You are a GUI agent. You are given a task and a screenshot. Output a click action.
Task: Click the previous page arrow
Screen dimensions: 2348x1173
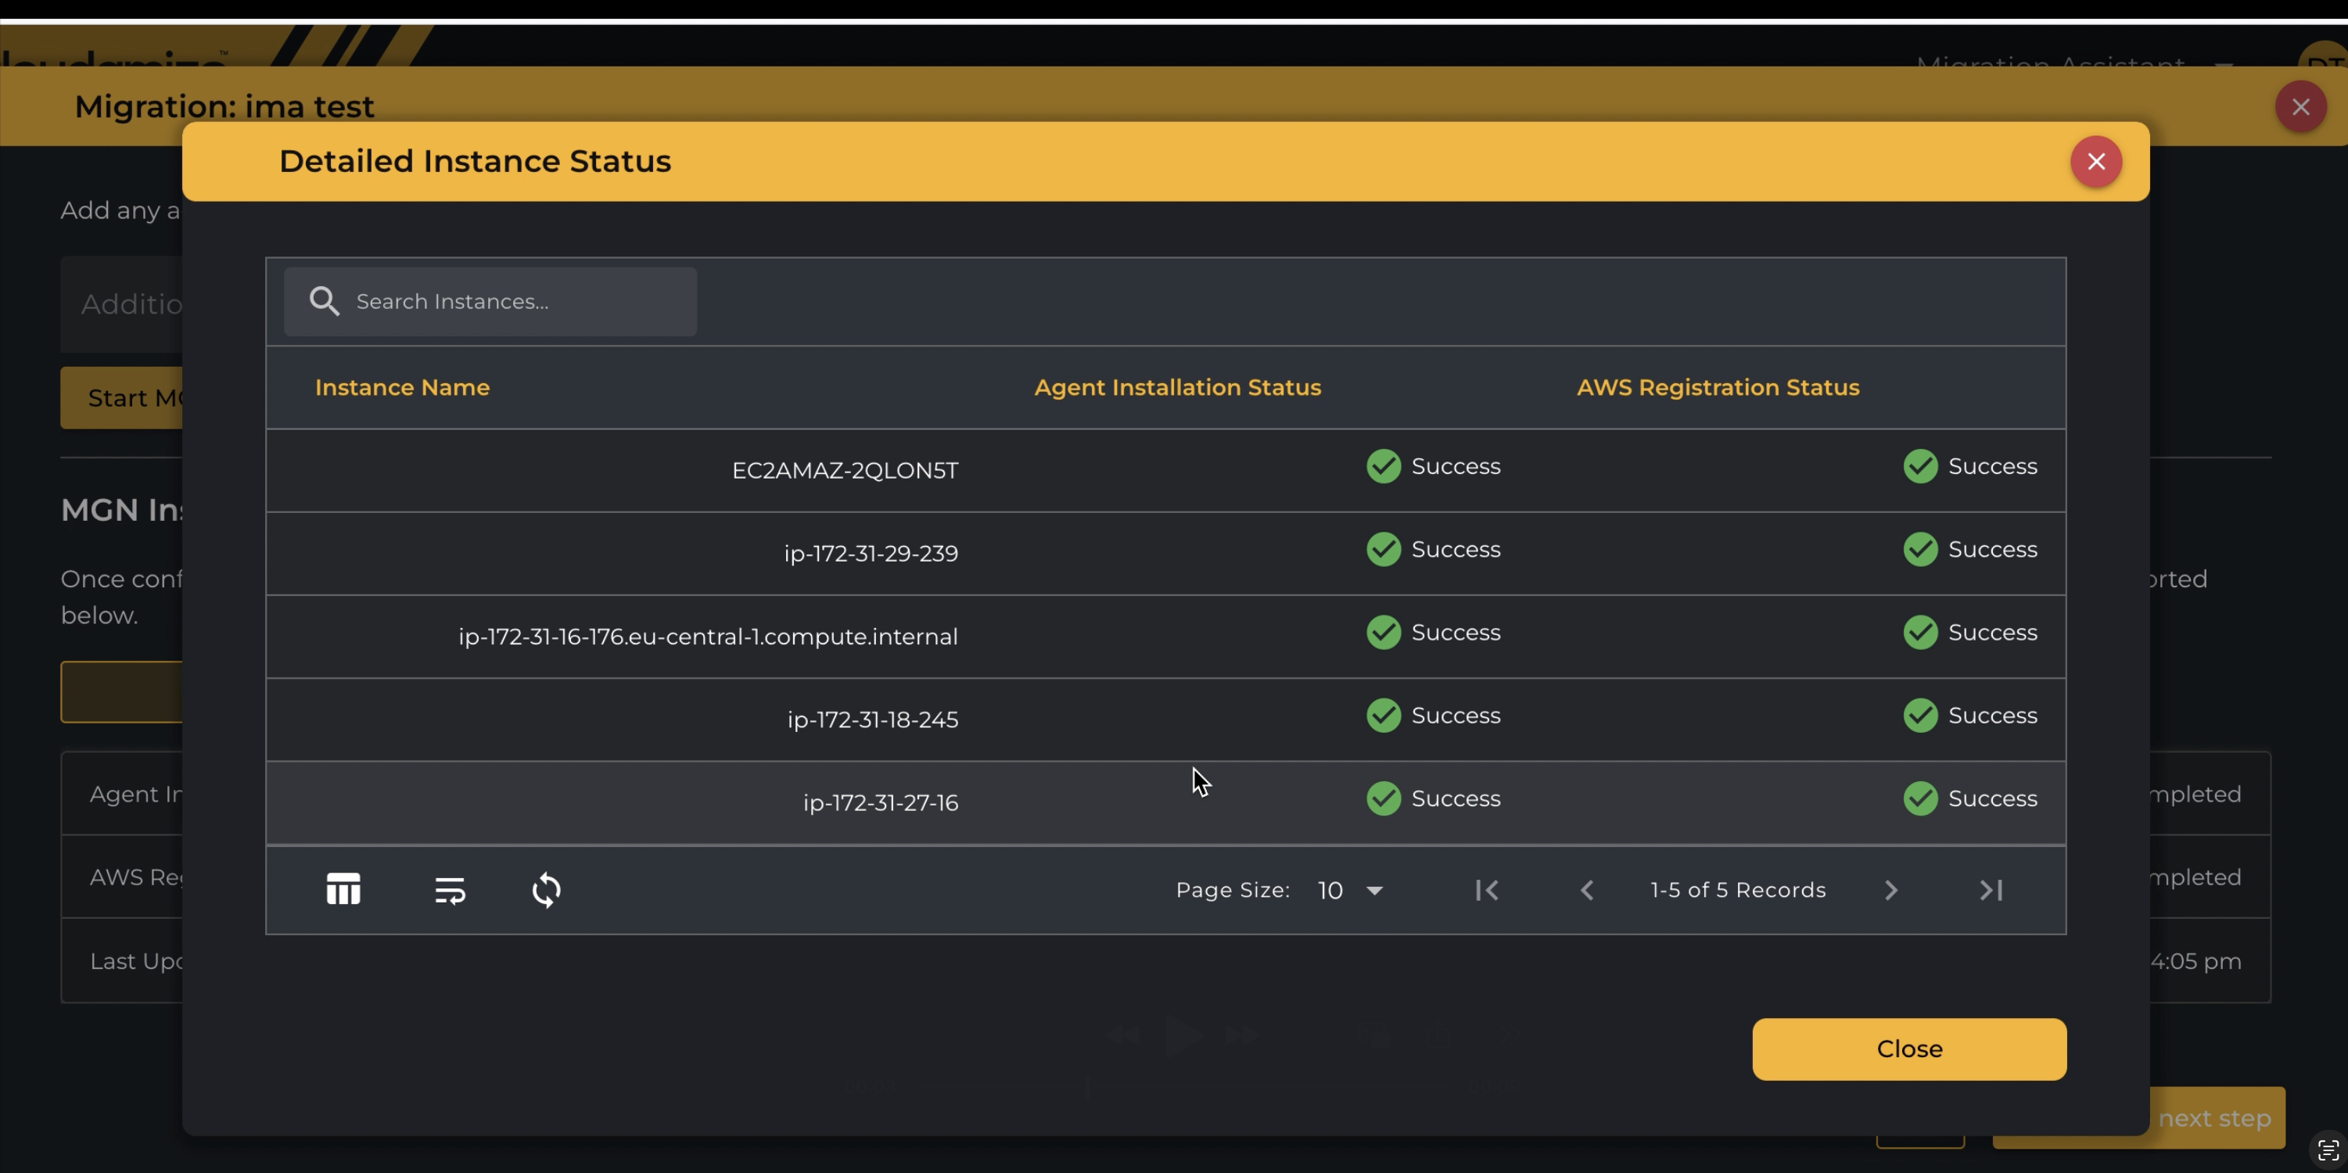pos(1587,890)
